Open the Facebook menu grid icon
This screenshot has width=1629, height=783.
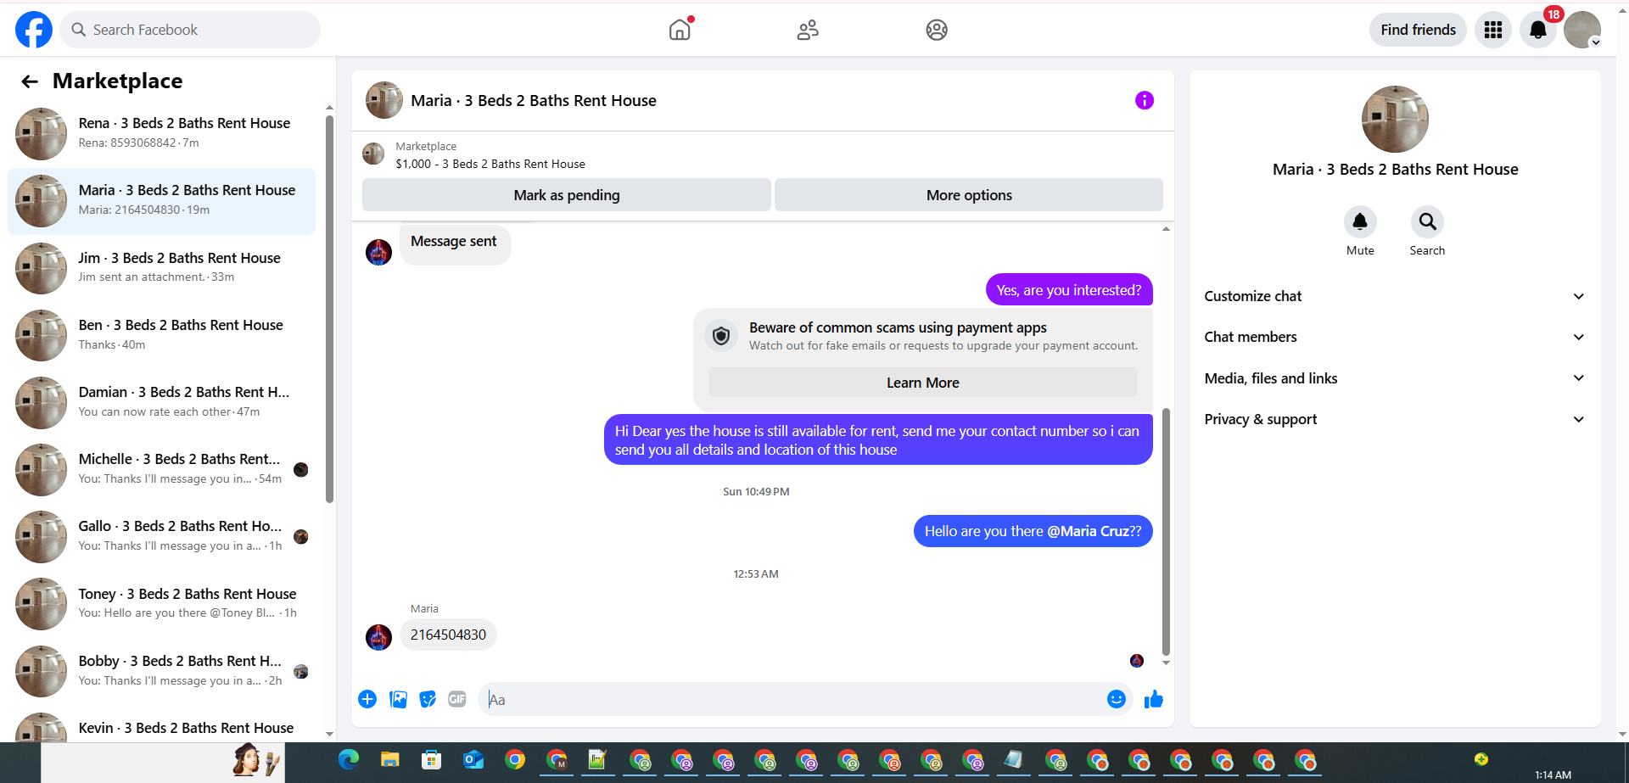(x=1493, y=30)
